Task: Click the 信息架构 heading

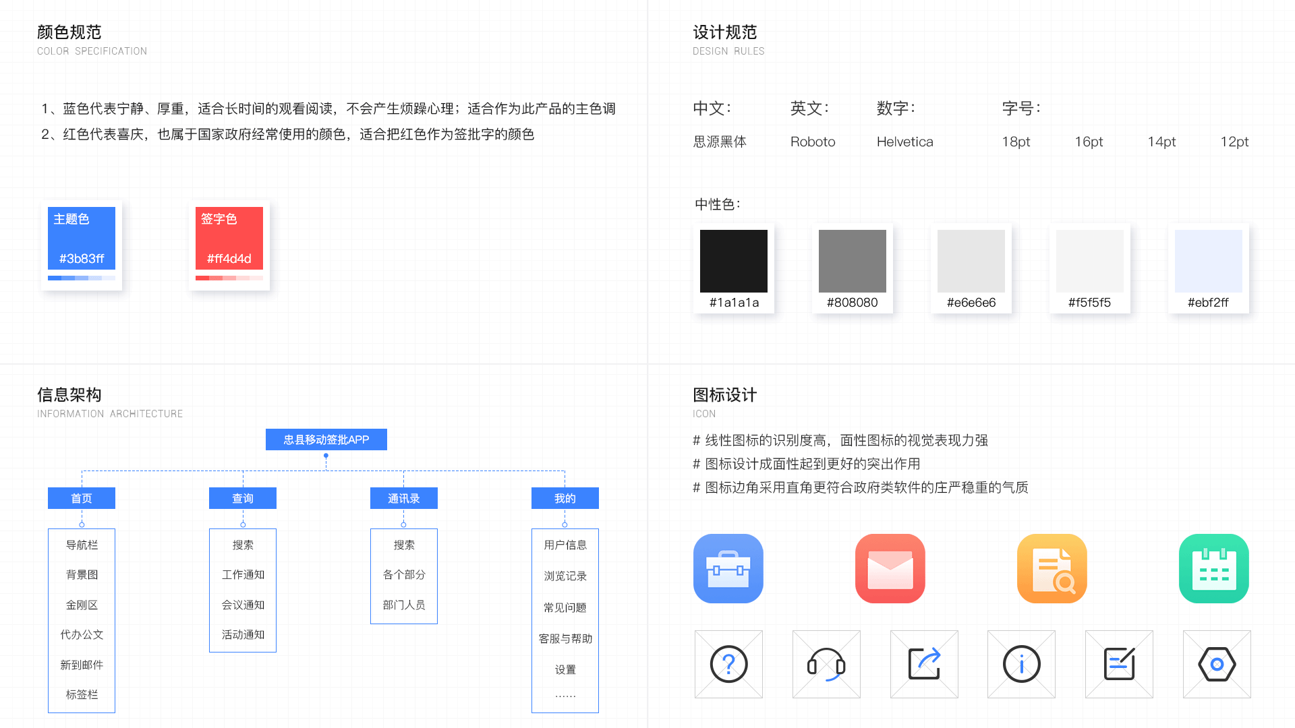Action: (69, 395)
